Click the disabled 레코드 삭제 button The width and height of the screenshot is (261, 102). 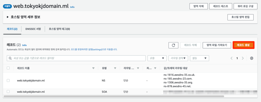pyautogui.click(x=190, y=45)
